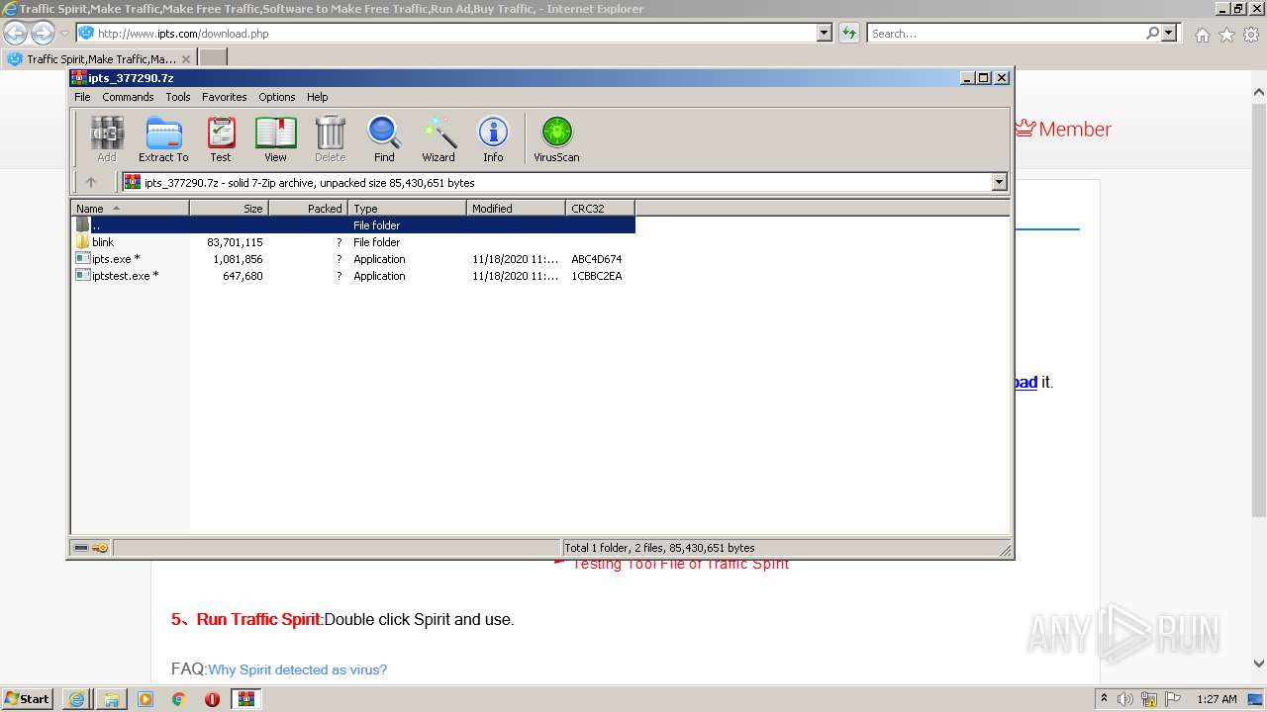Sort by CRC32 column header
This screenshot has height=712, width=1267.
click(x=600, y=208)
